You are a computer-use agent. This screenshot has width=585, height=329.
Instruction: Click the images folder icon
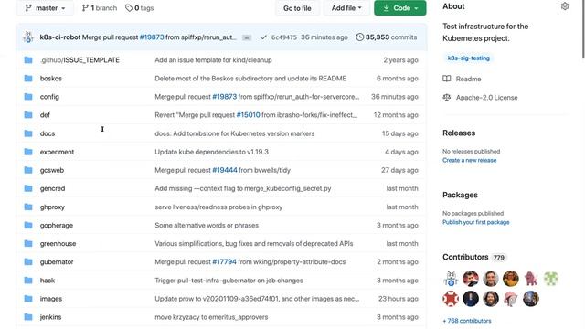coord(28,298)
